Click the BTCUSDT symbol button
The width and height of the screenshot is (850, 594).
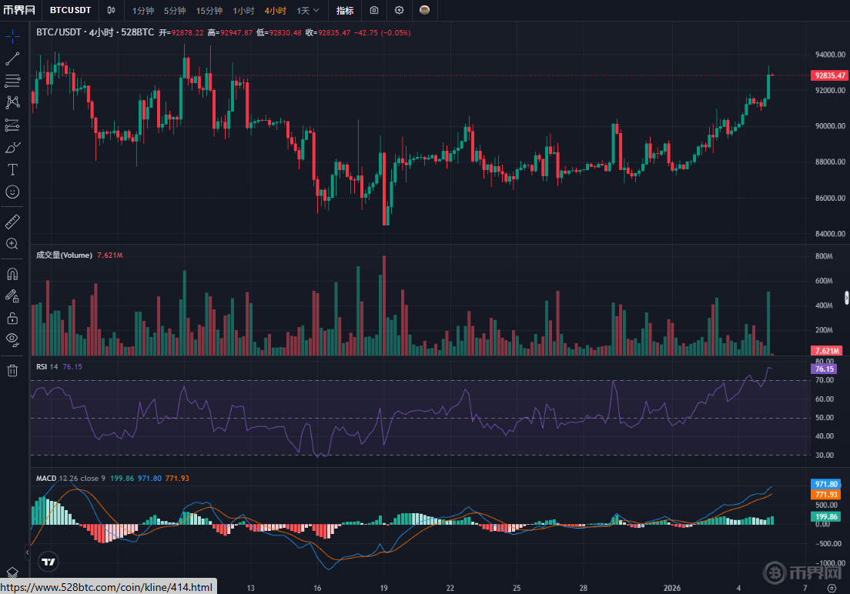coord(70,11)
